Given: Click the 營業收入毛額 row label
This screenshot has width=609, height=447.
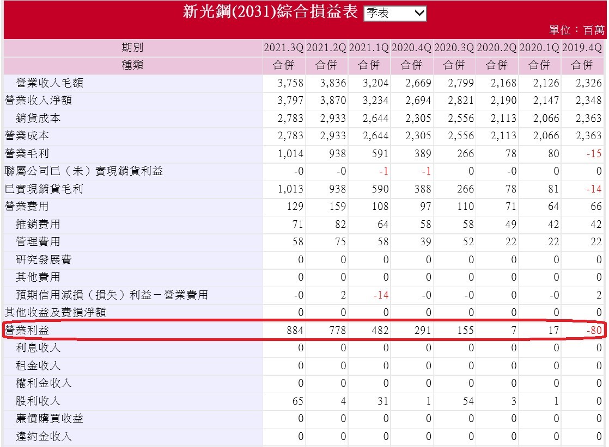Looking at the screenshot, I should [50, 83].
